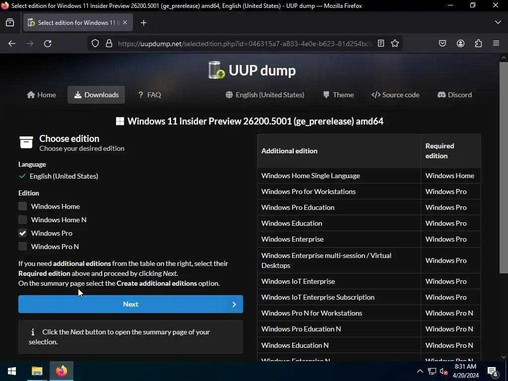Image resolution: width=508 pixels, height=381 pixels.
Task: Close the Select edition tab
Action: click(125, 22)
